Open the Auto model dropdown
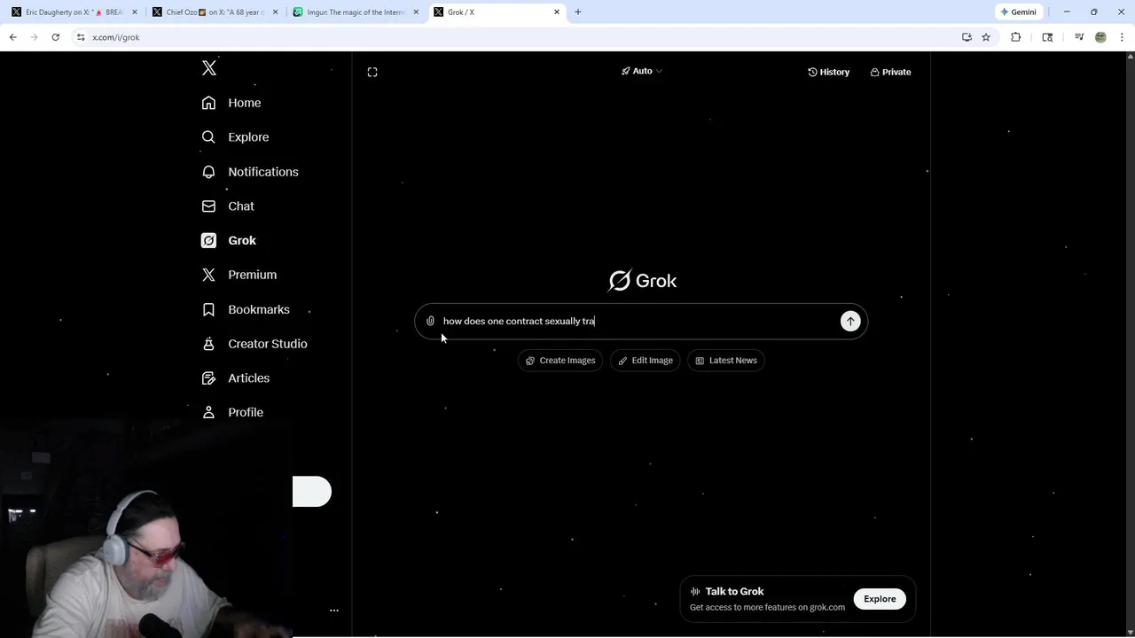The width and height of the screenshot is (1135, 638). pos(642,71)
